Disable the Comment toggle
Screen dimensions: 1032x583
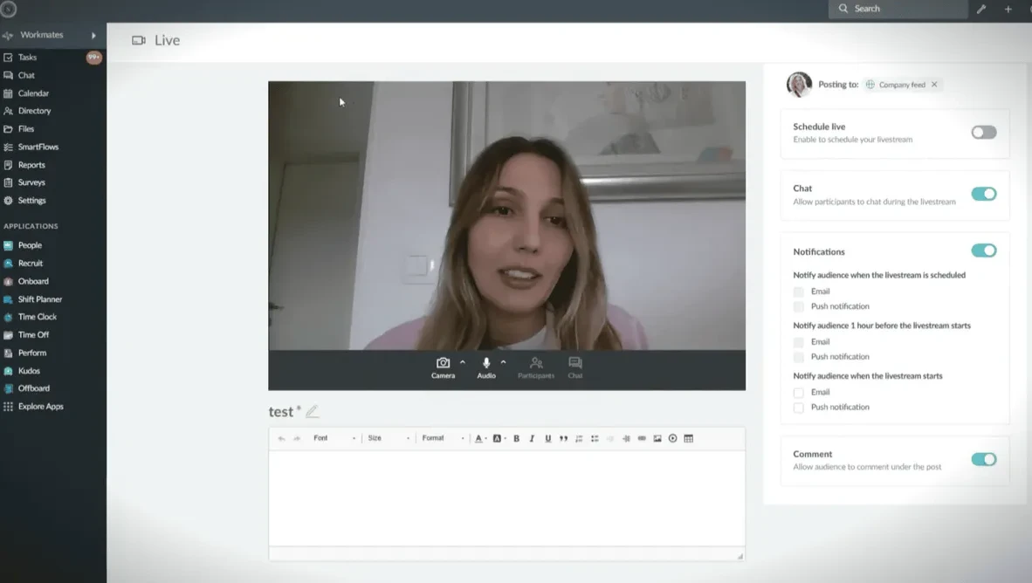[x=984, y=459]
